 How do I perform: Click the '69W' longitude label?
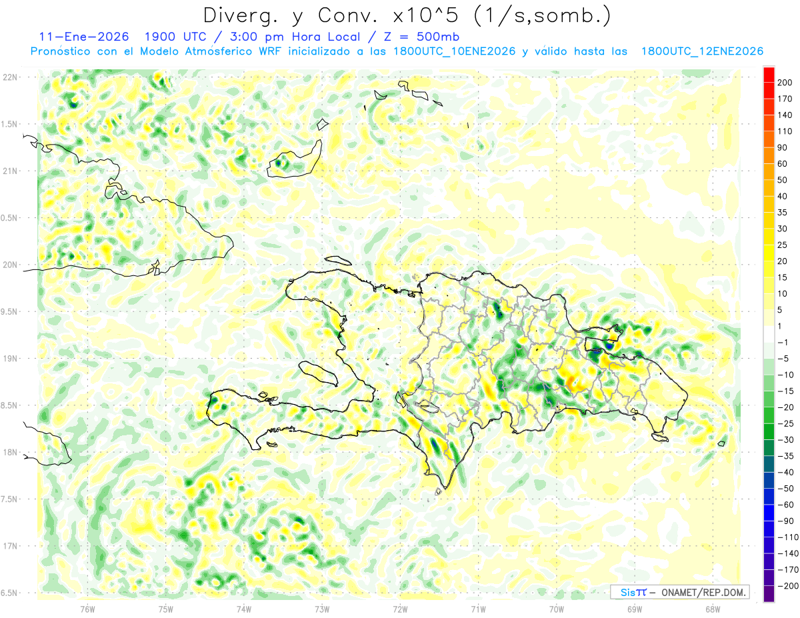coord(634,608)
